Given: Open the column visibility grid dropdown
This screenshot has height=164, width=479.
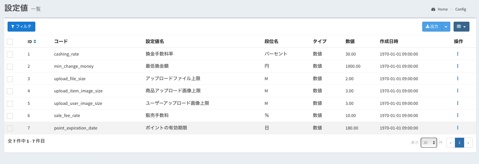Looking at the screenshot, I should point(461,27).
